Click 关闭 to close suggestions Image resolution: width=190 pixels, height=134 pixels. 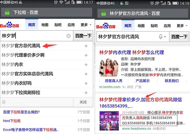pos(83,102)
